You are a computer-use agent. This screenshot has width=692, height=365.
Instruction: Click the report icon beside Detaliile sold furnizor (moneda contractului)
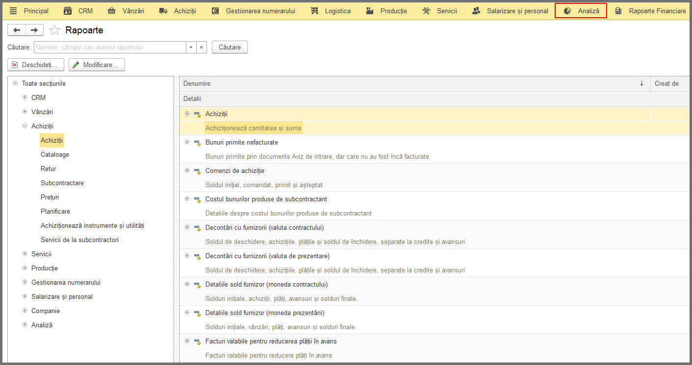coord(197,285)
